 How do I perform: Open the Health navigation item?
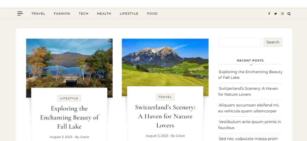point(104,13)
